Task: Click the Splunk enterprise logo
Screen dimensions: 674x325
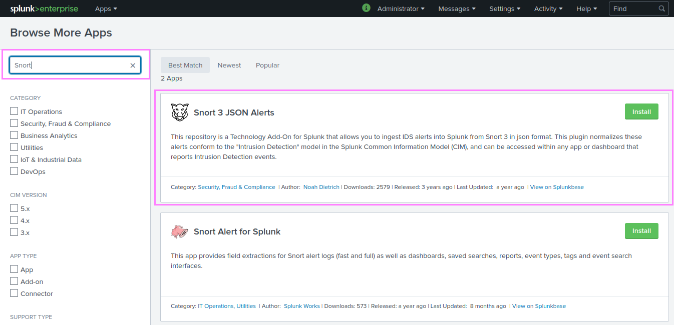Action: click(45, 8)
